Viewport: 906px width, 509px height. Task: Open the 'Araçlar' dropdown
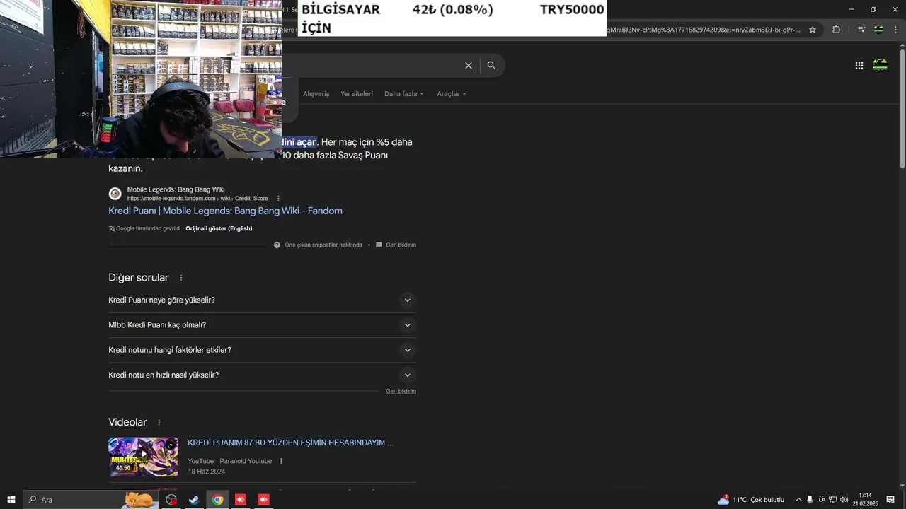point(452,94)
